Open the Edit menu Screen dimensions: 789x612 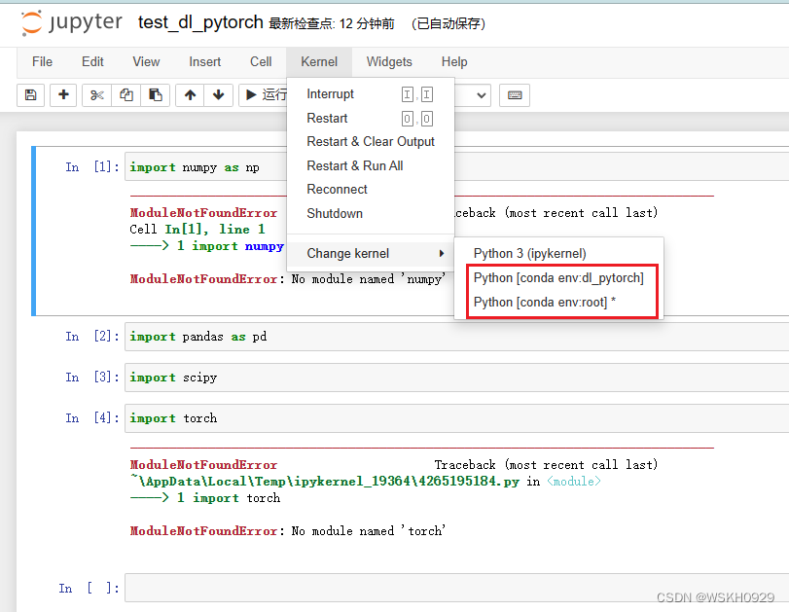[x=92, y=62]
